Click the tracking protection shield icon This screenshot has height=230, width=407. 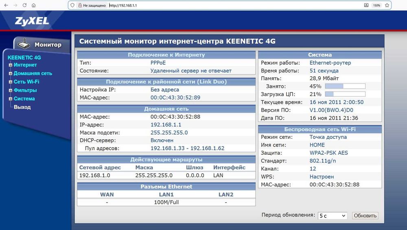[72, 5]
